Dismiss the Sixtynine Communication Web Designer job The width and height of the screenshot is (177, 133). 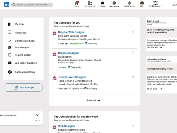click(x=133, y=126)
